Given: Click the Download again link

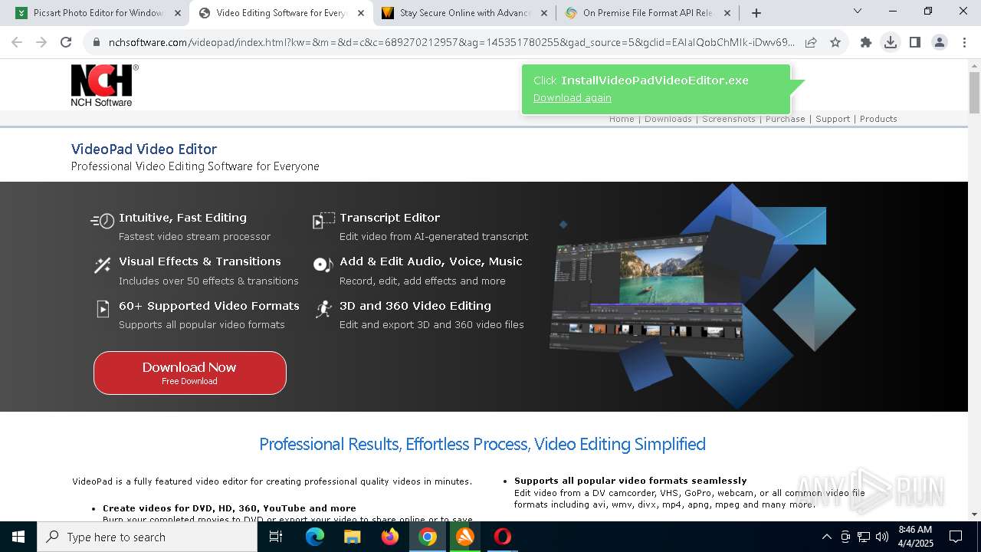Looking at the screenshot, I should (572, 98).
